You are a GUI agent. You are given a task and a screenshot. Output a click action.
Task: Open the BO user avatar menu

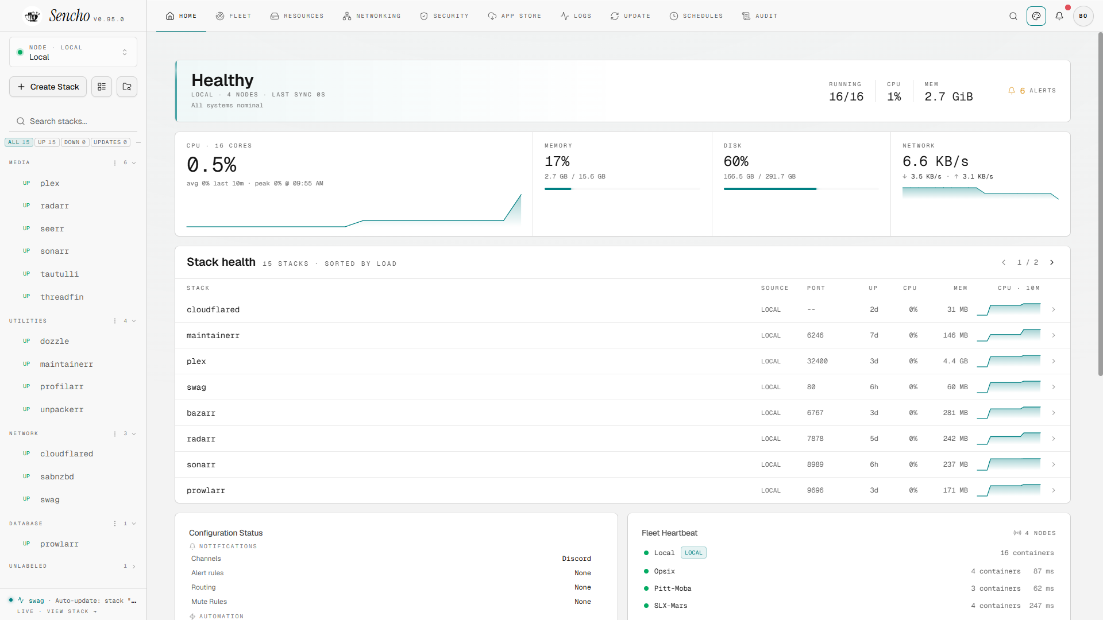[1083, 16]
